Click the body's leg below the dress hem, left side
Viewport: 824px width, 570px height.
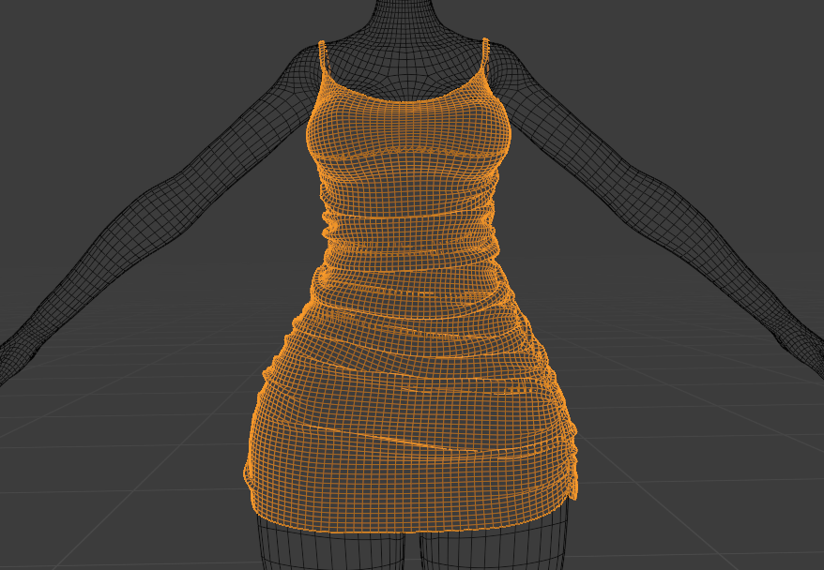[330, 546]
